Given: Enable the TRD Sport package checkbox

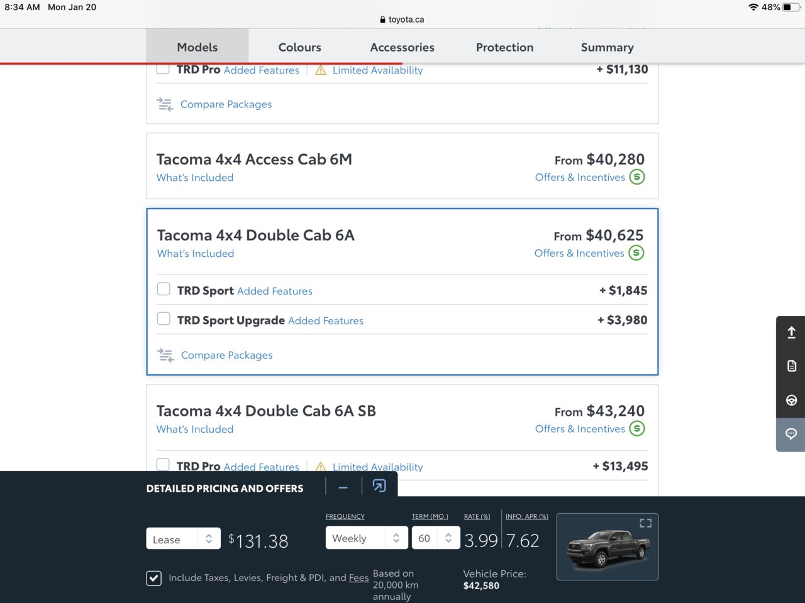Looking at the screenshot, I should pyautogui.click(x=164, y=289).
